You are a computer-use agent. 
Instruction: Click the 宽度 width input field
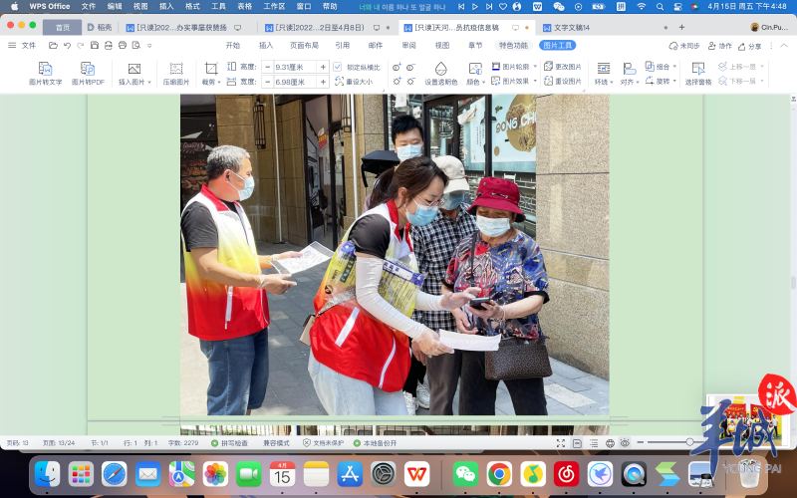pyautogui.click(x=295, y=82)
